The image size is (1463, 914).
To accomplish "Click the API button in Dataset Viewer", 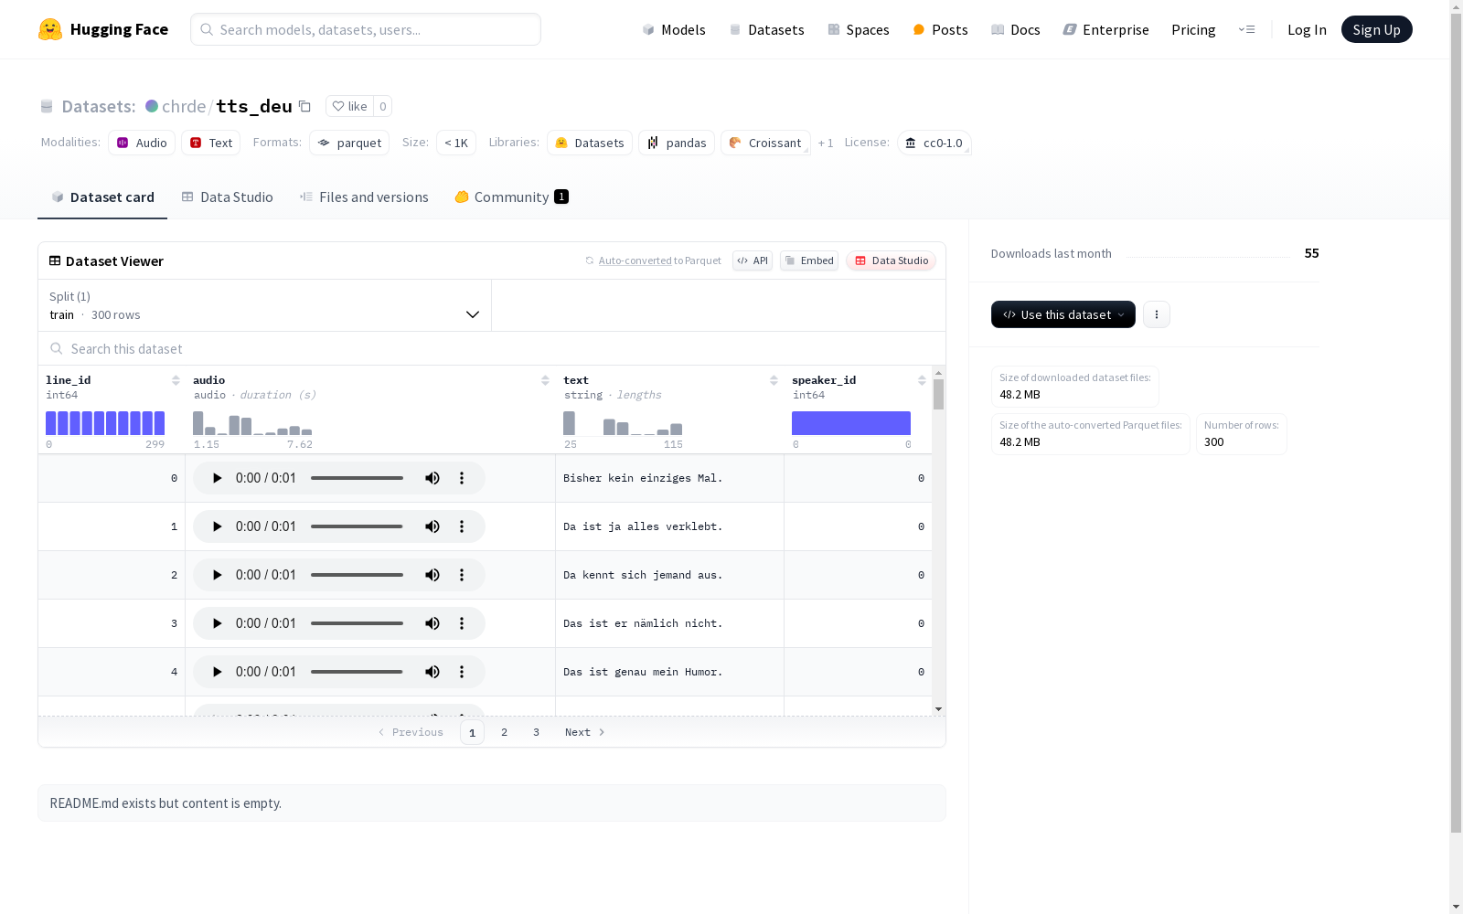I will [x=753, y=260].
